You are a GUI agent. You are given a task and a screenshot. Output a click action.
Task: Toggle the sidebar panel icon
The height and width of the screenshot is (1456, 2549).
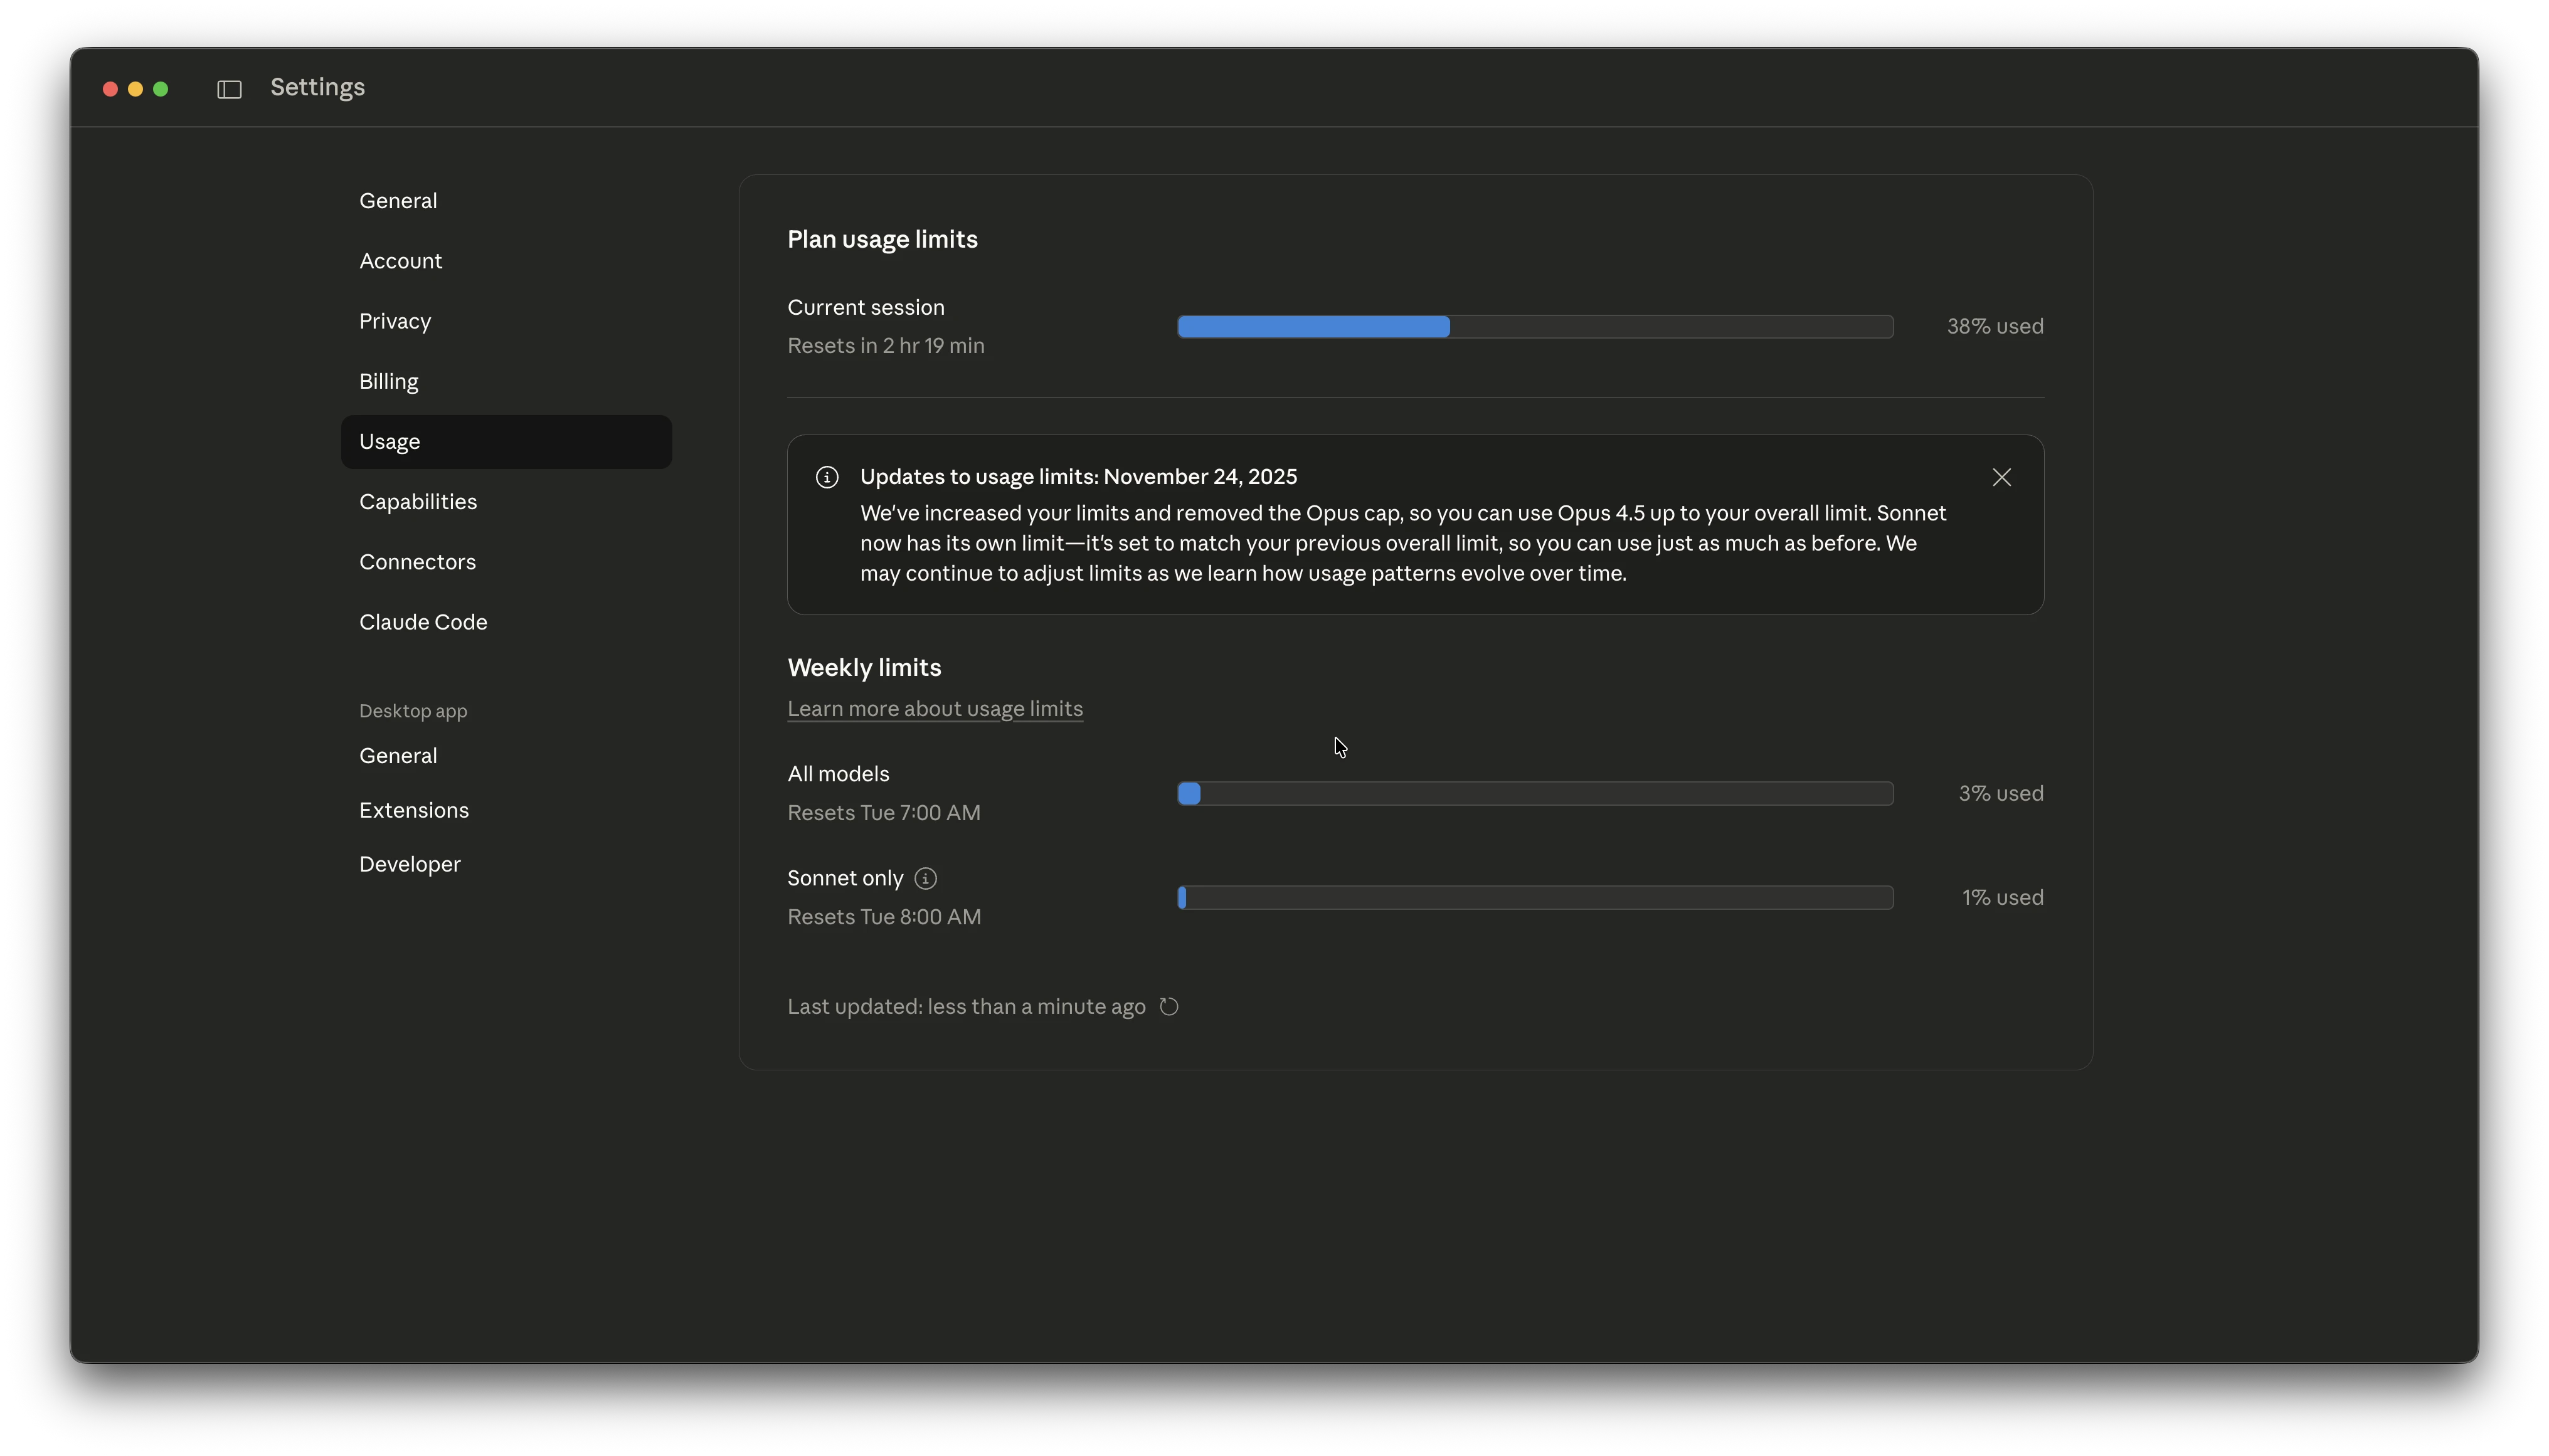coord(229,90)
